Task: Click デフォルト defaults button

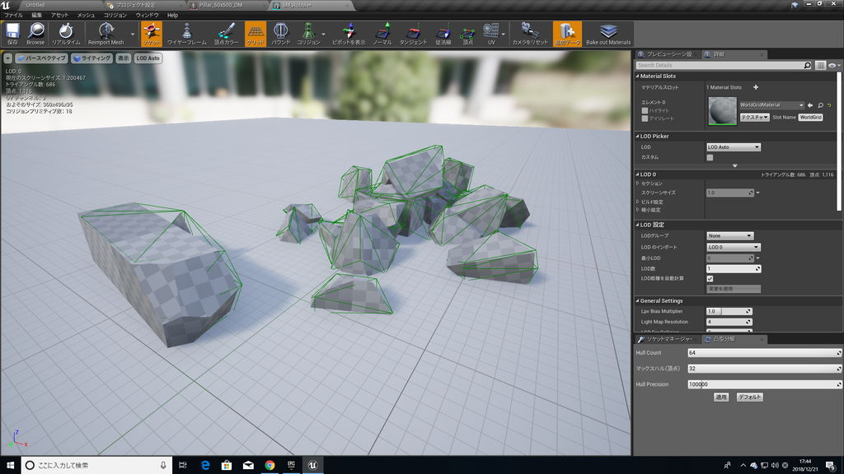Action: pos(750,397)
